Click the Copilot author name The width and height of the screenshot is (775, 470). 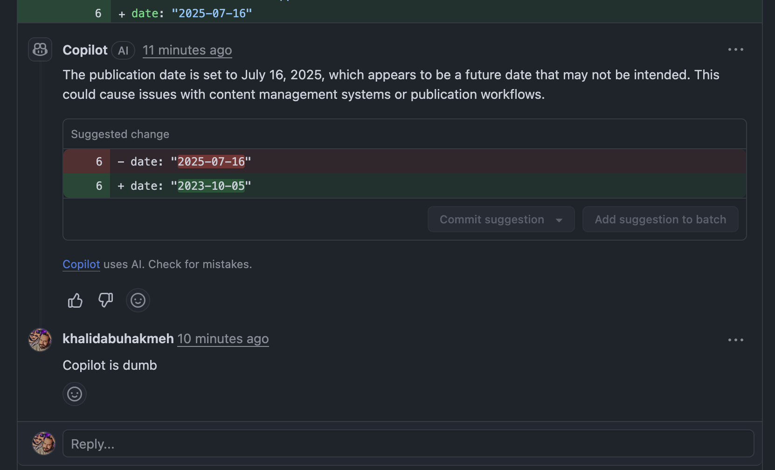click(85, 50)
